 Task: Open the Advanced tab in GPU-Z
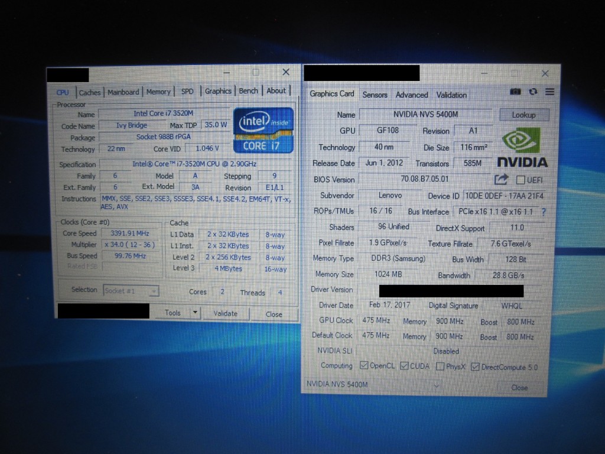(x=412, y=95)
